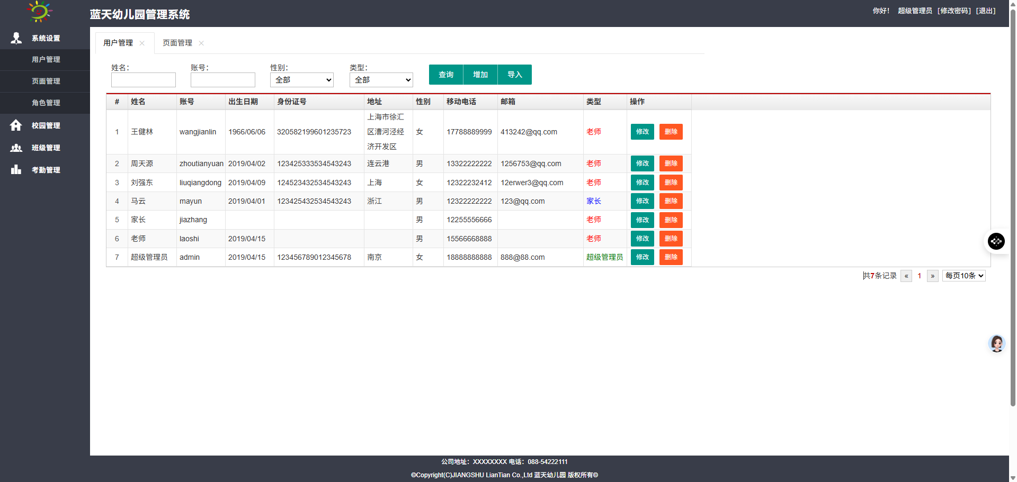
Task: Delete the 周天源 user row
Action: click(671, 163)
